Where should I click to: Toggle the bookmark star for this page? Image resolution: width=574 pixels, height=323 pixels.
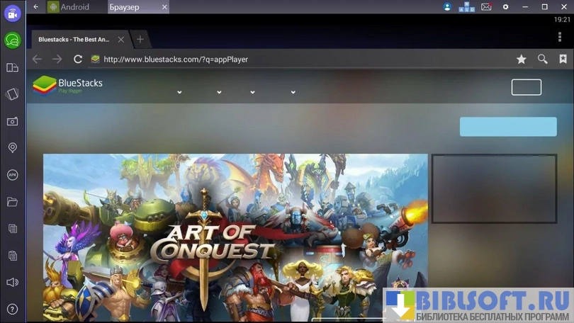pyautogui.click(x=522, y=59)
